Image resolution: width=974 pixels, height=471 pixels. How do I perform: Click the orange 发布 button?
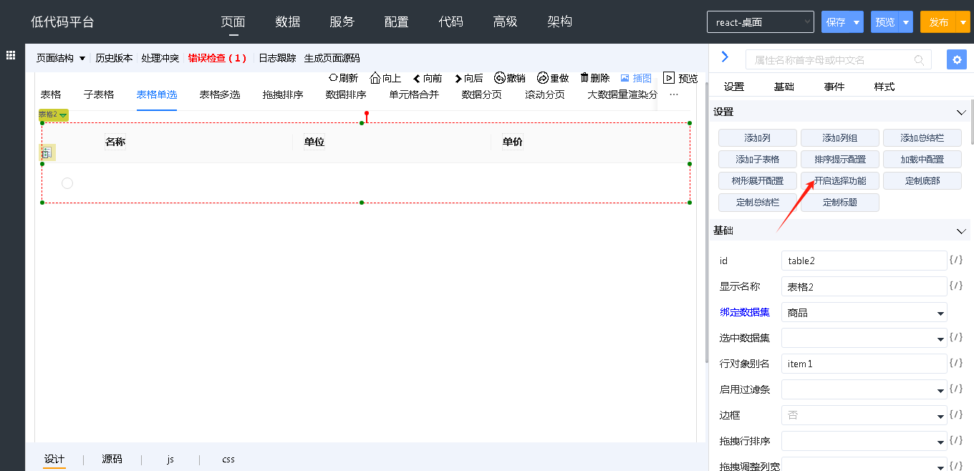939,22
